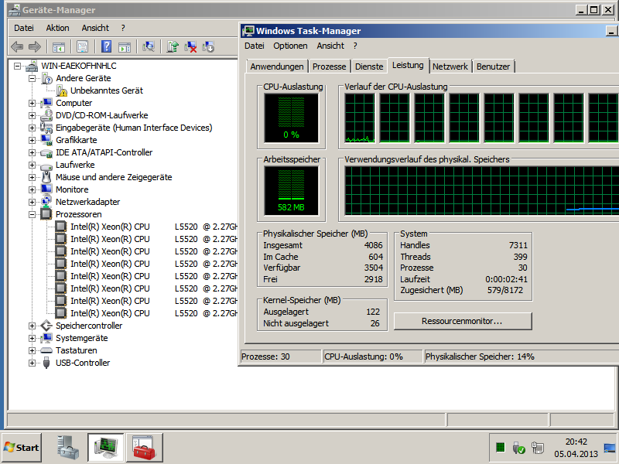This screenshot has height=464, width=619.
Task: Collapse the Andere Geräte tree node
Action: point(32,78)
